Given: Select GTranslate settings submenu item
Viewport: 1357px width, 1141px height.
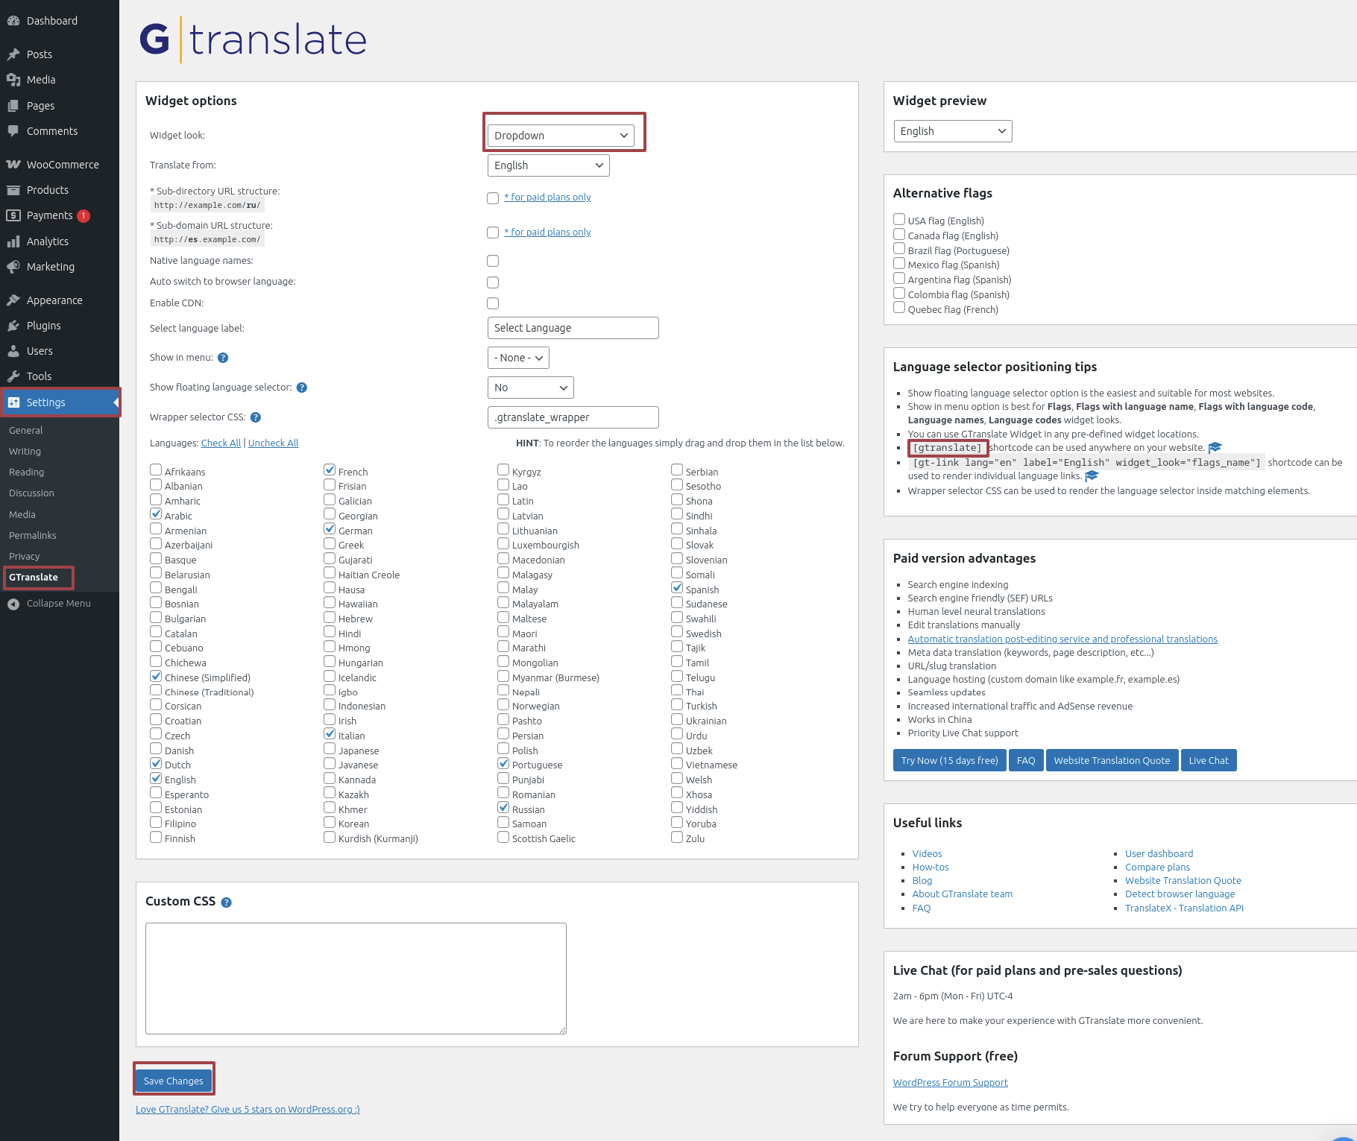Looking at the screenshot, I should pyautogui.click(x=34, y=578).
